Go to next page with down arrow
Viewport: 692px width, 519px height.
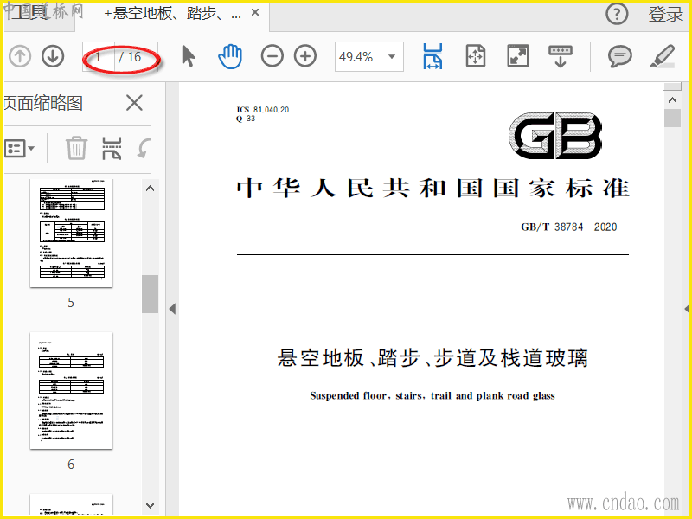pos(53,56)
